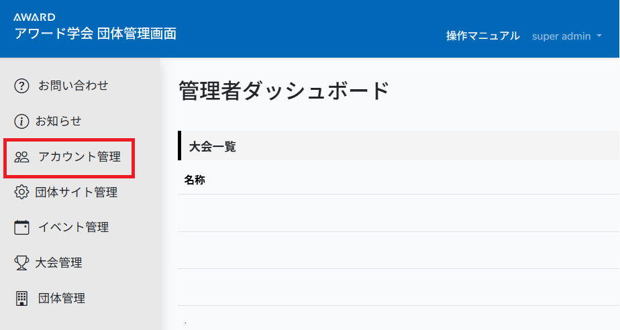The height and width of the screenshot is (330, 620).
Task: Click the calendar icon for イベント管理
Action: point(22,227)
